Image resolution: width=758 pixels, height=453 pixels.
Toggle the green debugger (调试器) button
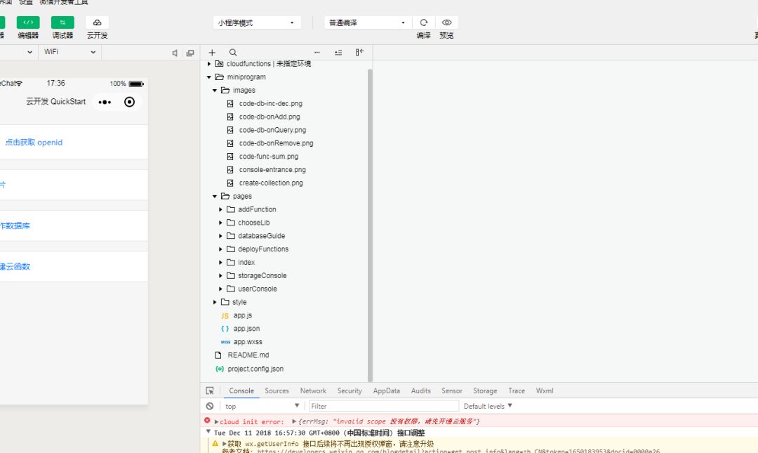pyautogui.click(x=63, y=22)
